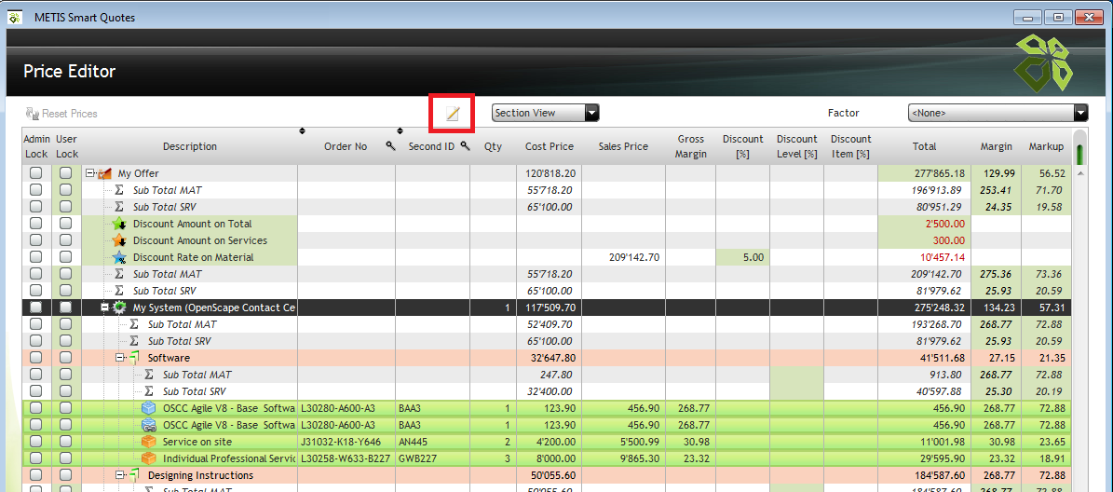Viewport: 1113px width, 492px height.
Task: Click the pencil edit icon beside Section View
Action: coord(452,113)
